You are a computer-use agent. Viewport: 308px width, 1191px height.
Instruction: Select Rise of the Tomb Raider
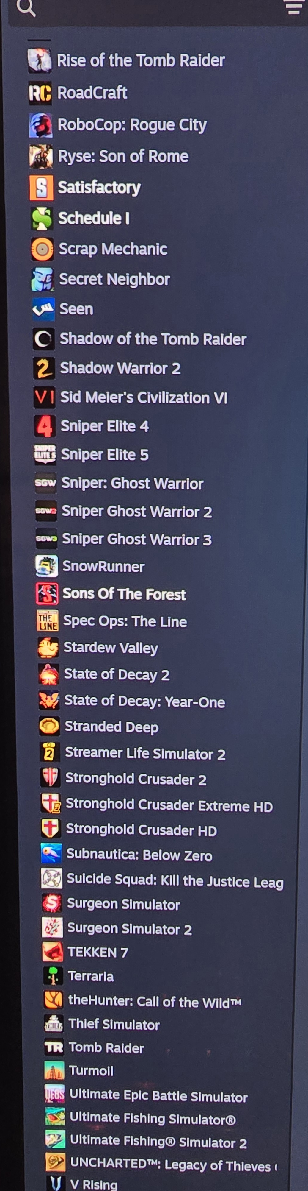126,60
